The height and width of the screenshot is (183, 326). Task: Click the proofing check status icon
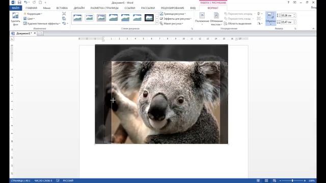(58, 181)
